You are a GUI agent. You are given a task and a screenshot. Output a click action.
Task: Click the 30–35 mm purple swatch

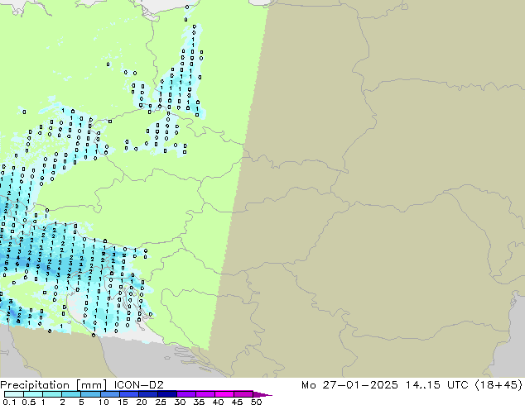point(186,394)
